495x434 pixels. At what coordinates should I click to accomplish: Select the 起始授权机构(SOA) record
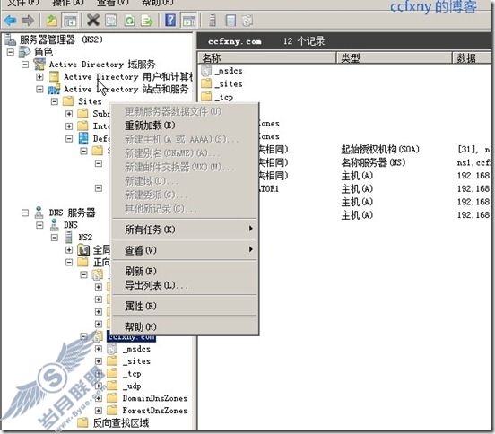coord(380,149)
